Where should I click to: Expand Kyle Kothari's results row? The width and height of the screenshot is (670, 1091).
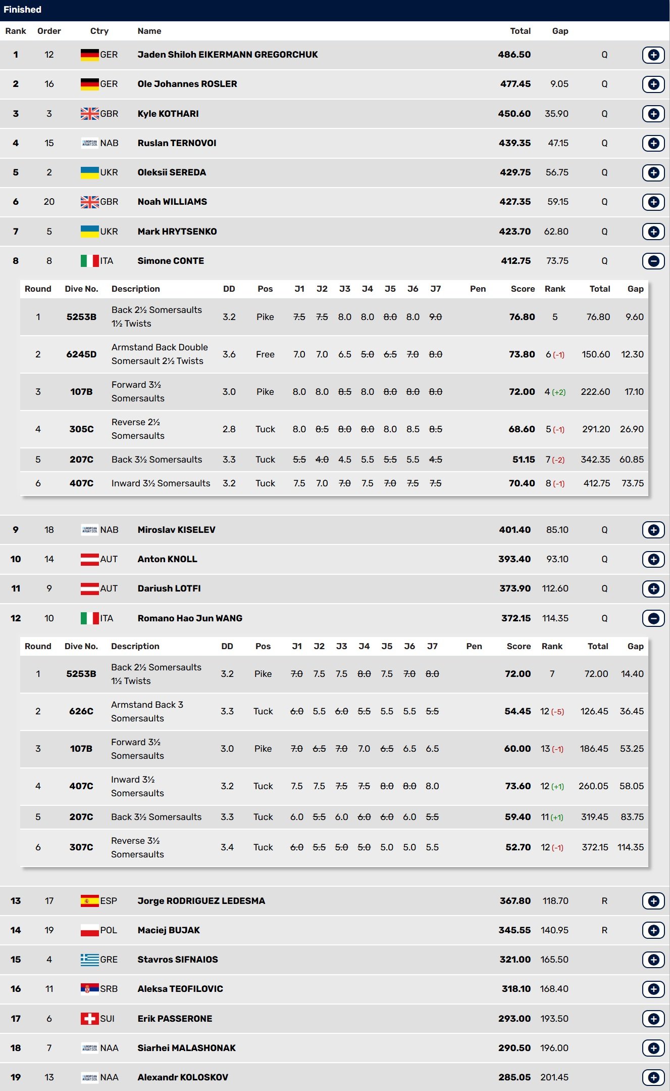coord(653,114)
